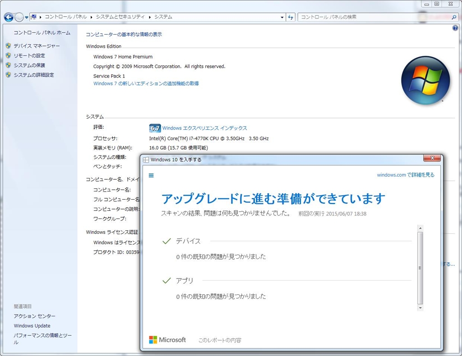Click the 16.0 GB RAM value text
This screenshot has height=356, width=462.
click(x=179, y=148)
